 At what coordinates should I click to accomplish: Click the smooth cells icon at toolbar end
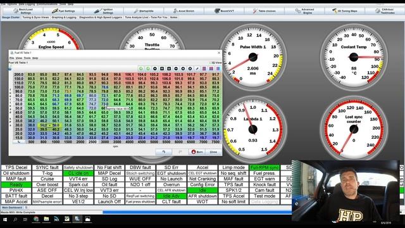tap(218, 68)
